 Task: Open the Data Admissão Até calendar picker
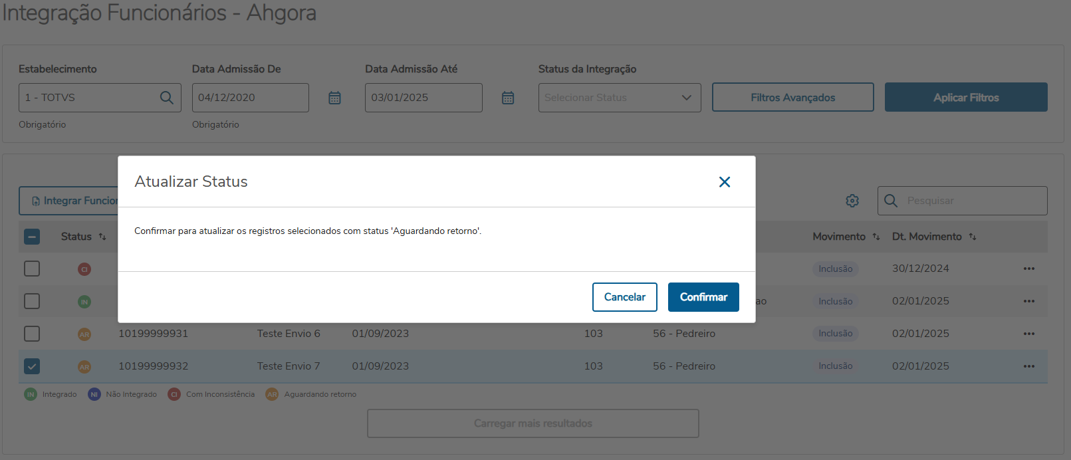(x=508, y=98)
